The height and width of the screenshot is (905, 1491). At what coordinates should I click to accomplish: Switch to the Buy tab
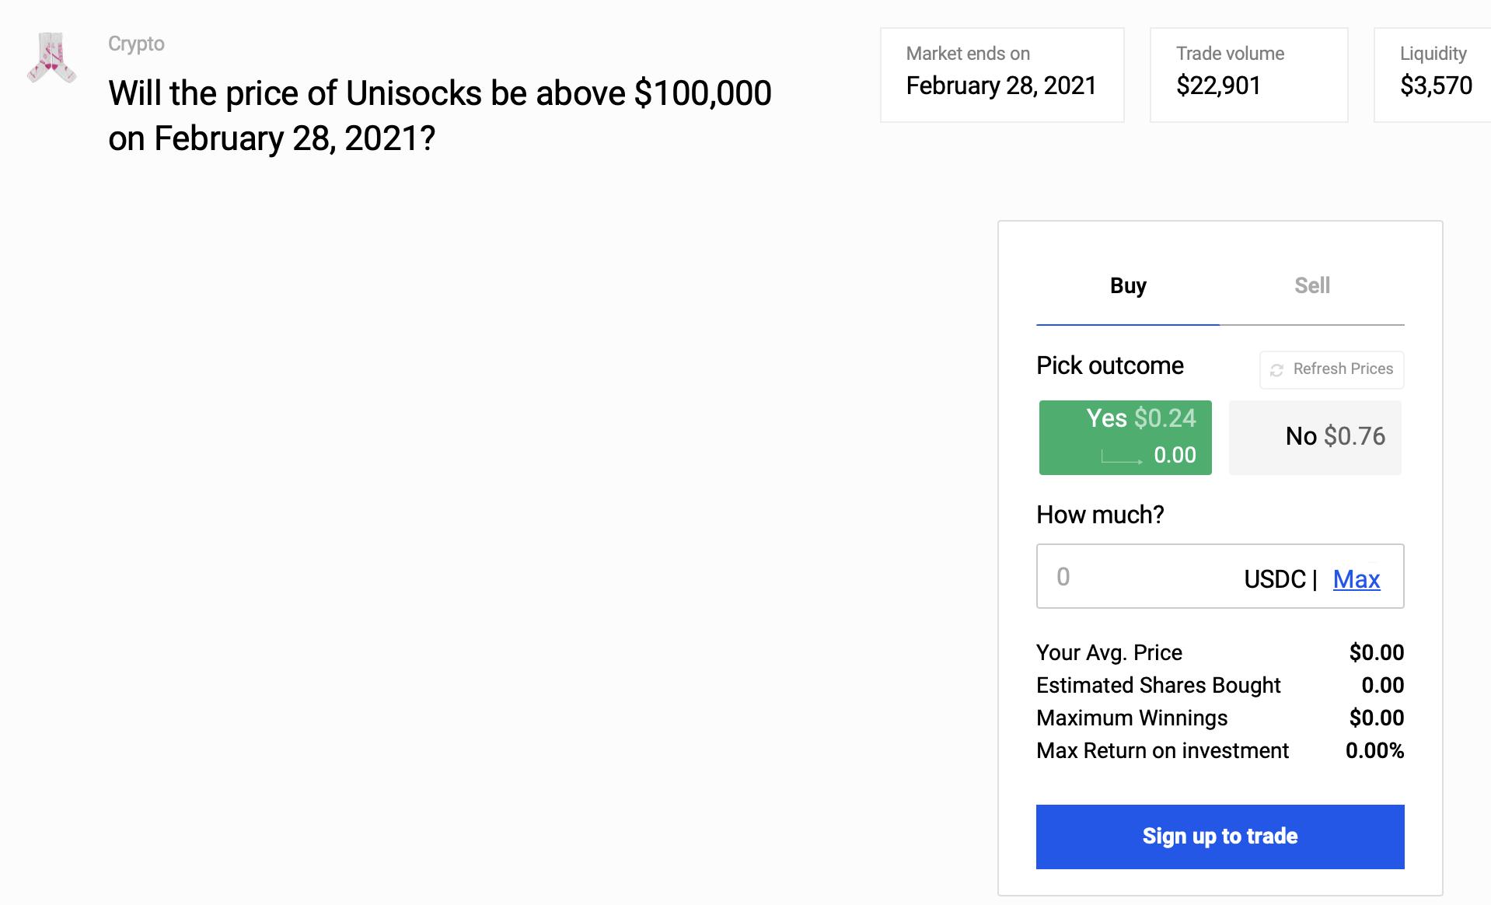coord(1128,286)
